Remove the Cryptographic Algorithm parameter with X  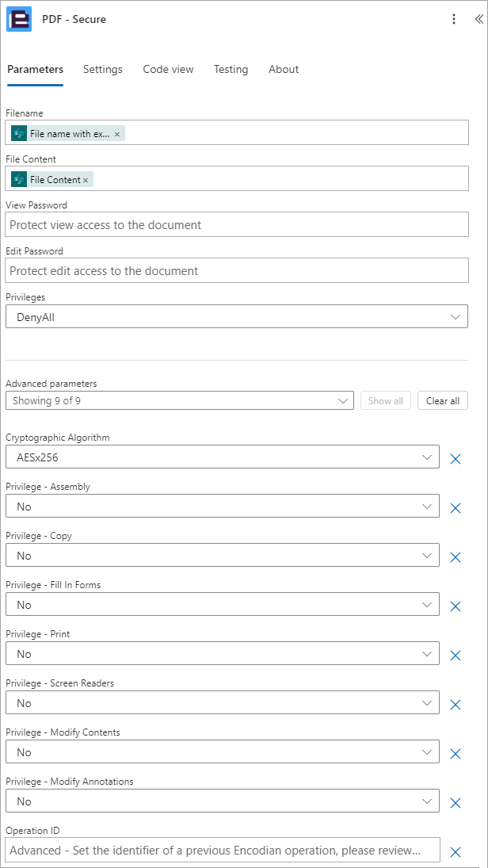(456, 459)
